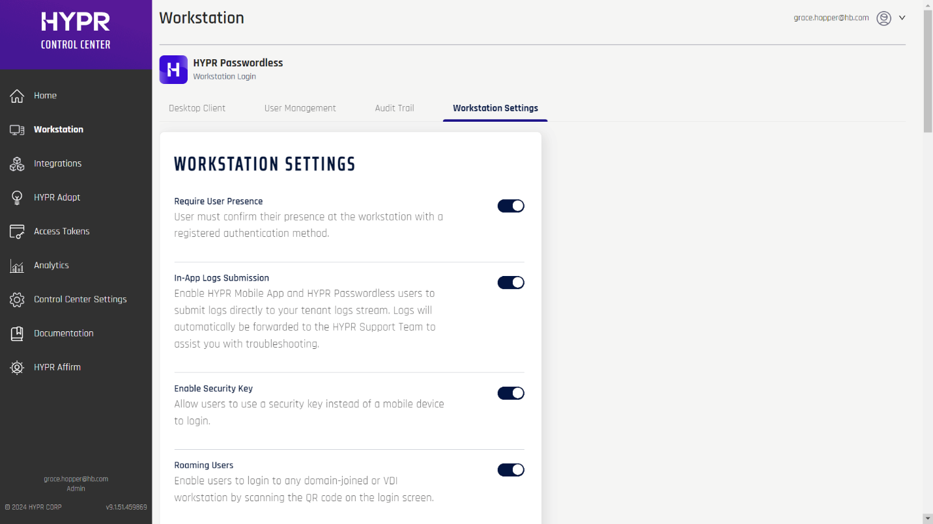Open the Documentation section
The height and width of the screenshot is (524, 933).
63,333
